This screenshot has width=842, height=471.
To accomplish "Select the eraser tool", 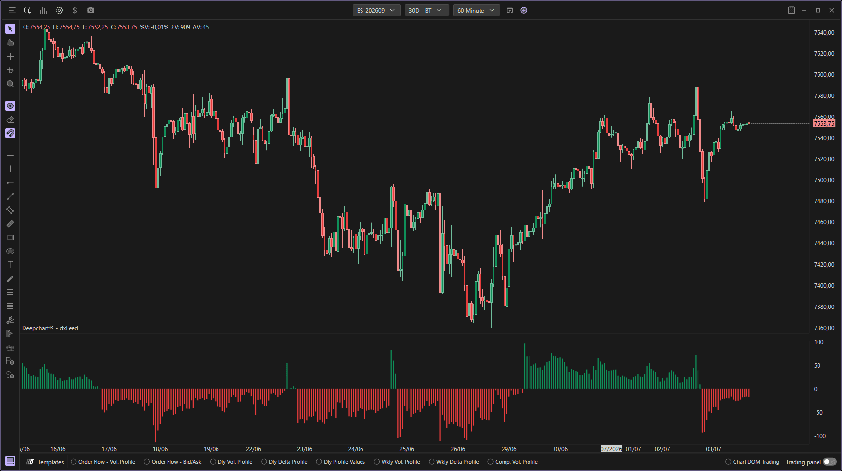I will click(x=10, y=119).
